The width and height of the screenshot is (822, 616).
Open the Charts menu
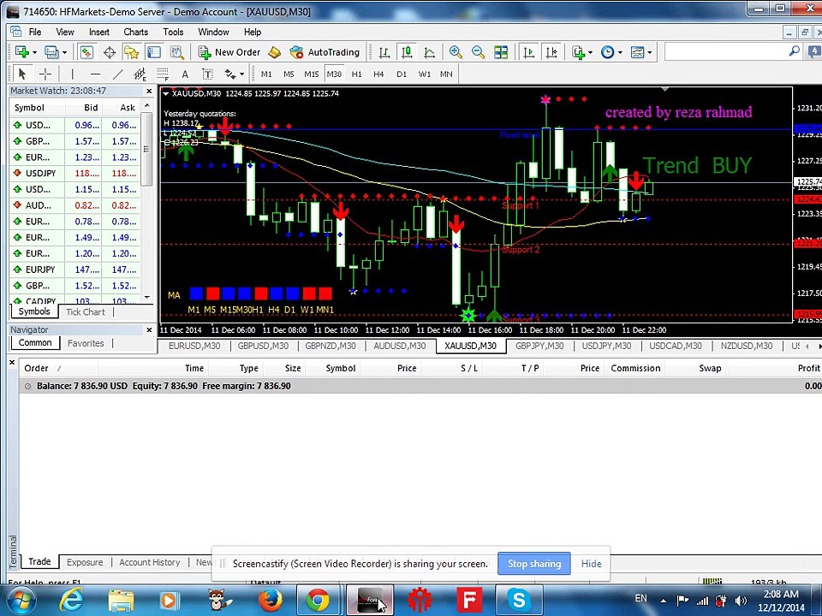coord(136,32)
